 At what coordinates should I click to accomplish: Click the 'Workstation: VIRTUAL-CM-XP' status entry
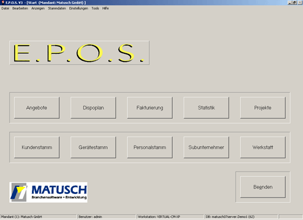click(x=170, y=216)
